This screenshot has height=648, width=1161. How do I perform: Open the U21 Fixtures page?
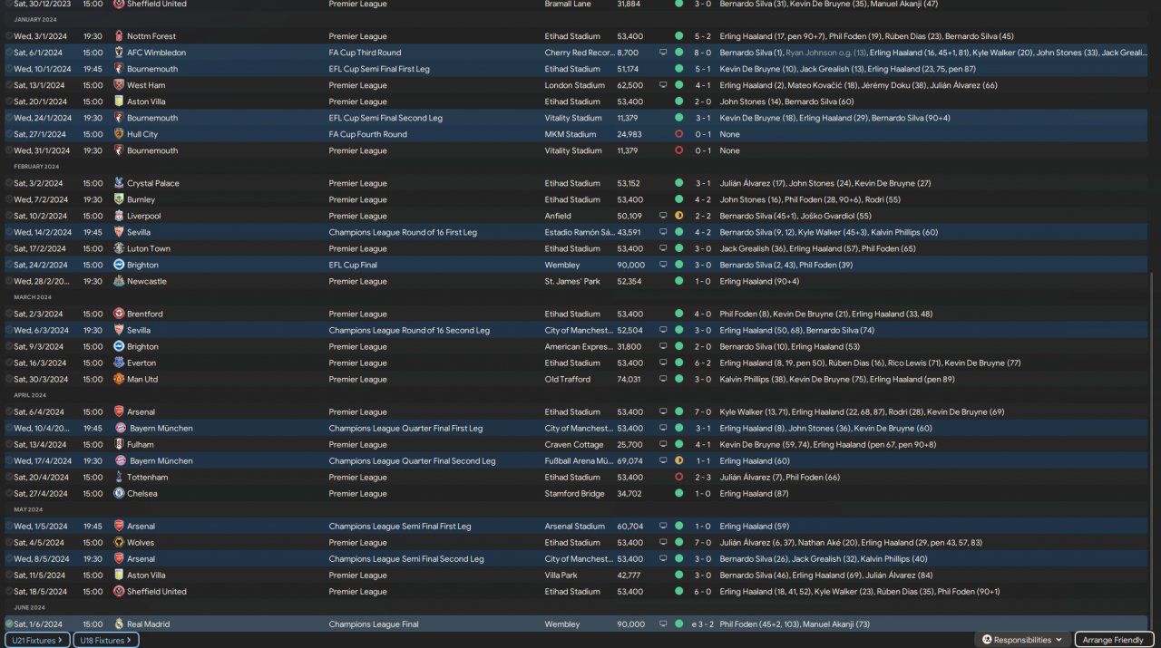point(37,640)
